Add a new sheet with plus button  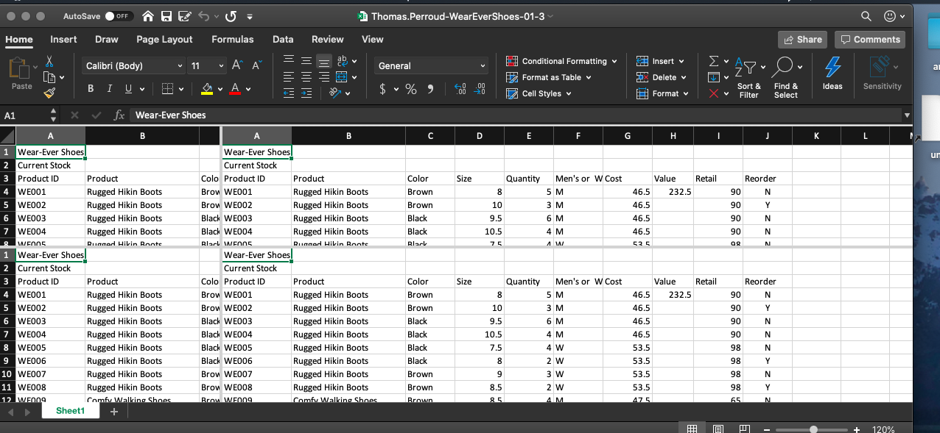tap(113, 412)
